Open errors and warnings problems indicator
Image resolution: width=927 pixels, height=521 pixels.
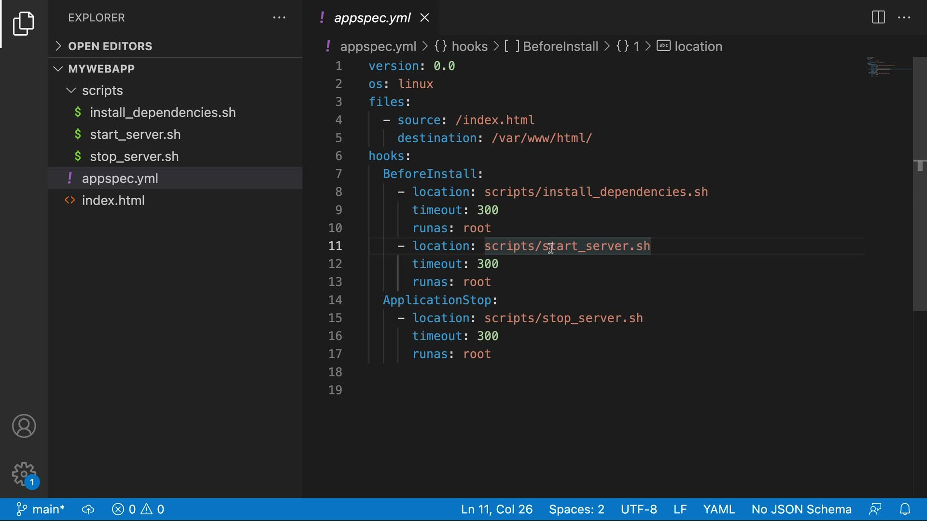click(138, 509)
